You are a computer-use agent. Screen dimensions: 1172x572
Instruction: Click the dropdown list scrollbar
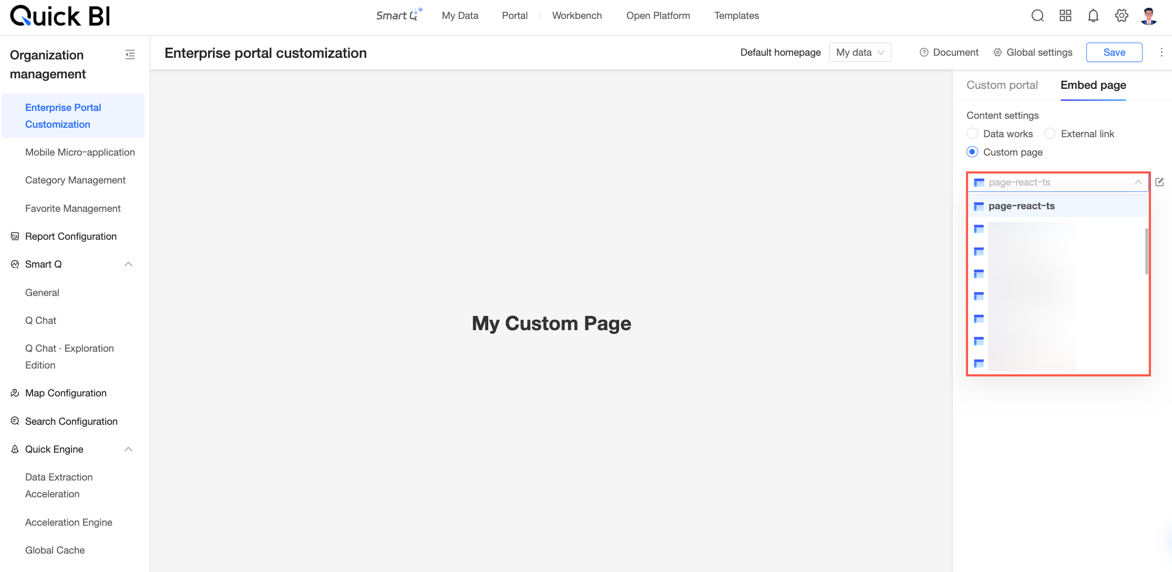(x=1146, y=251)
